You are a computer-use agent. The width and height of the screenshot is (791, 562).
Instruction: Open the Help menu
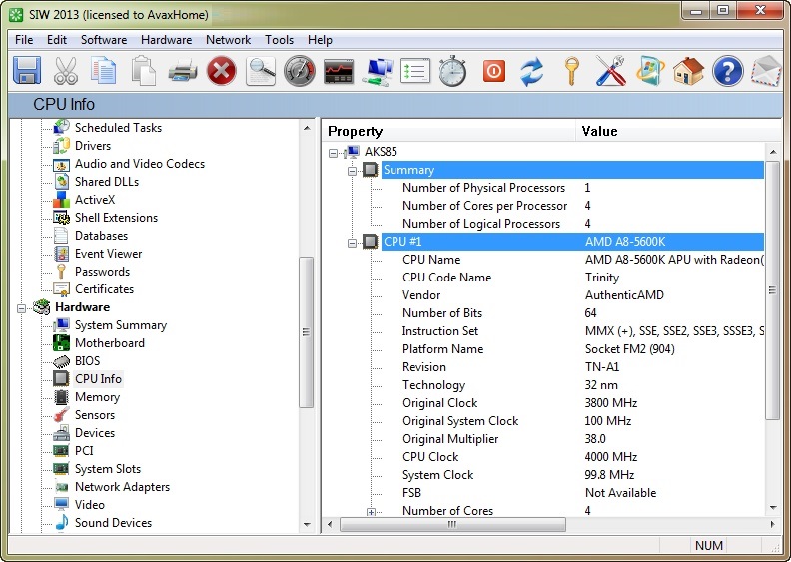(x=320, y=40)
